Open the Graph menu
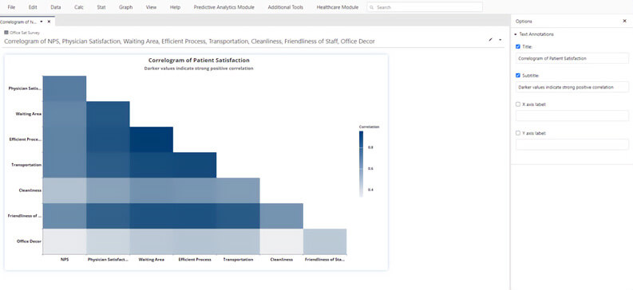Image resolution: width=633 pixels, height=290 pixels. pyautogui.click(x=125, y=7)
